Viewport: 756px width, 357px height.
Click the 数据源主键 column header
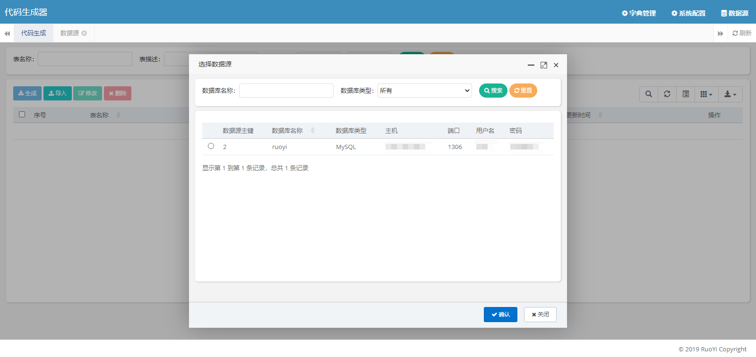[238, 131]
